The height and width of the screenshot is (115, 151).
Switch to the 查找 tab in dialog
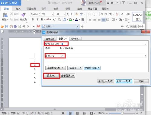coord(50,39)
